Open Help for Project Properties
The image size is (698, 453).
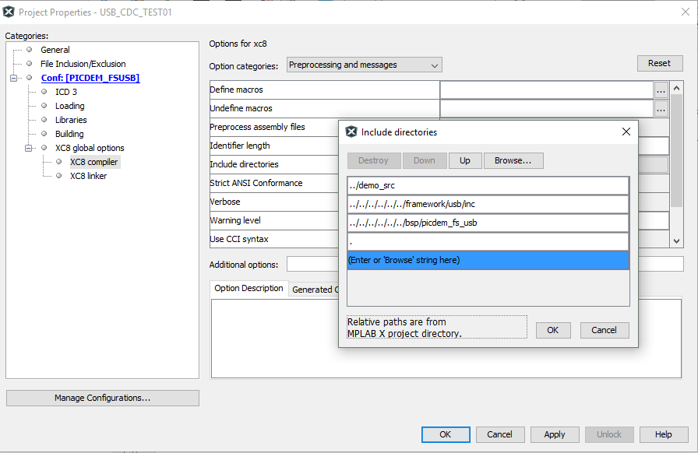(x=663, y=435)
